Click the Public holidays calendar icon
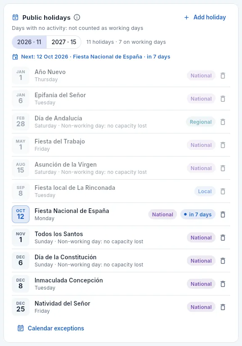242x346 pixels. coord(15,17)
